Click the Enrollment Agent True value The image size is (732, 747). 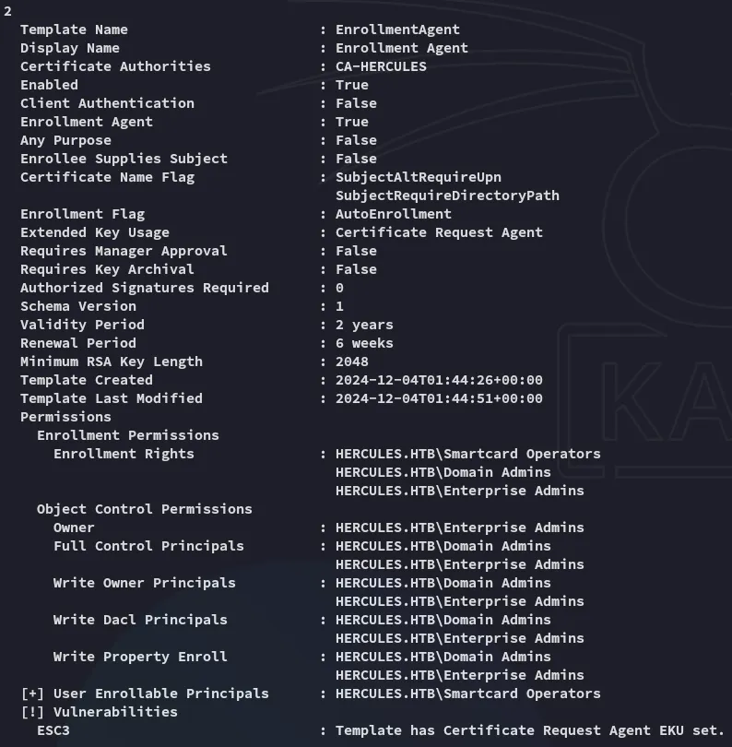click(351, 122)
